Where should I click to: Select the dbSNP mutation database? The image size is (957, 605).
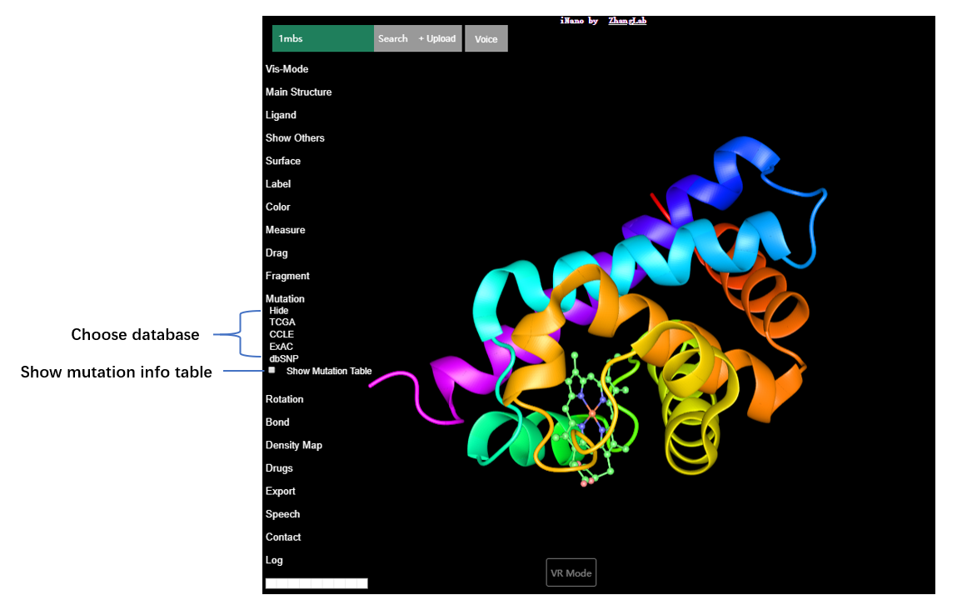(x=284, y=358)
